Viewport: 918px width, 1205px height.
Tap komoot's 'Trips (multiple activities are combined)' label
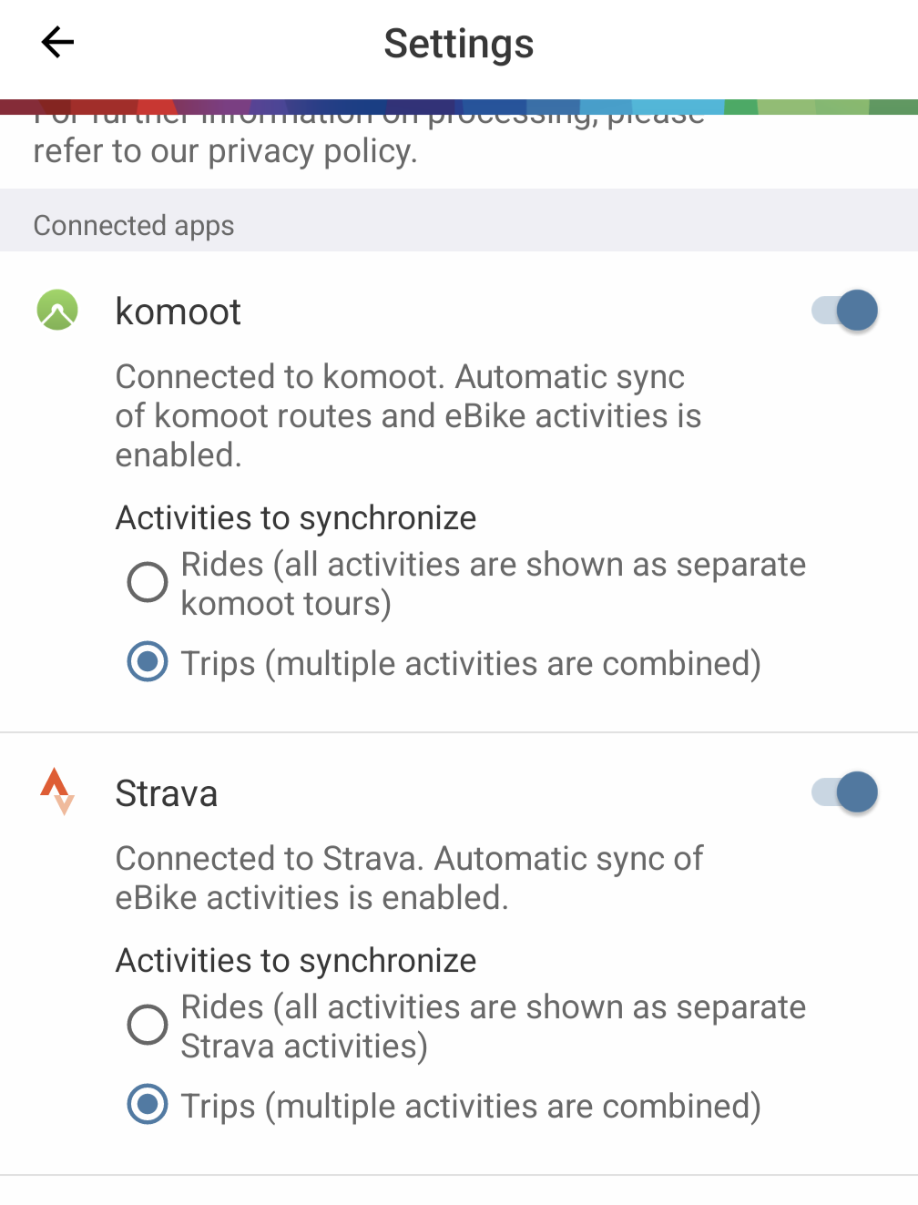coord(470,664)
